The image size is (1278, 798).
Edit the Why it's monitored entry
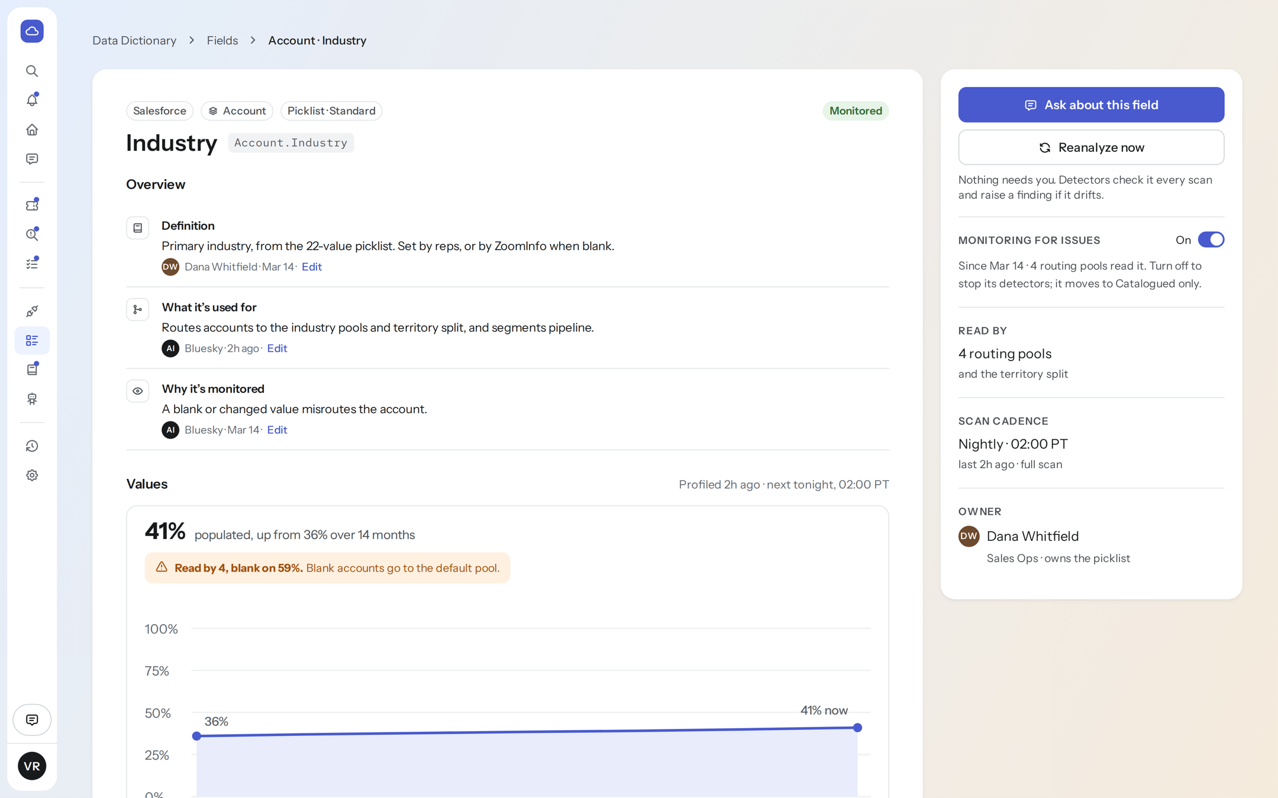coord(277,430)
